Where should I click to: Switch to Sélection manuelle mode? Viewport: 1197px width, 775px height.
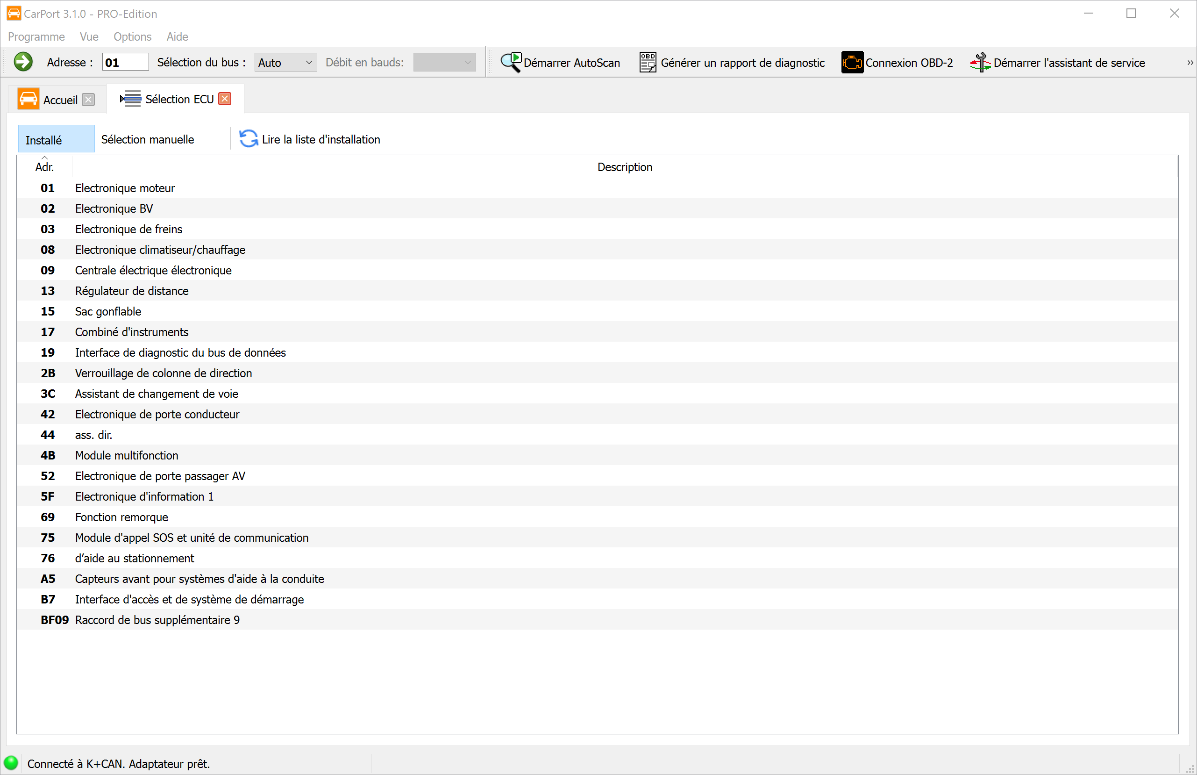(x=147, y=139)
